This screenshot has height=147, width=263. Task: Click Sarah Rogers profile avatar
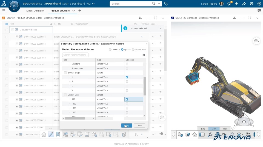point(221,4)
